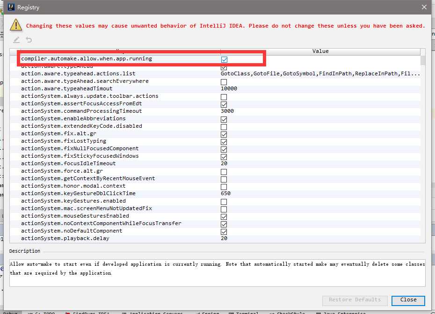Select the compiler.automake.allow.when.app.running key
Image resolution: width=435 pixels, height=314 pixels.
(x=87, y=59)
